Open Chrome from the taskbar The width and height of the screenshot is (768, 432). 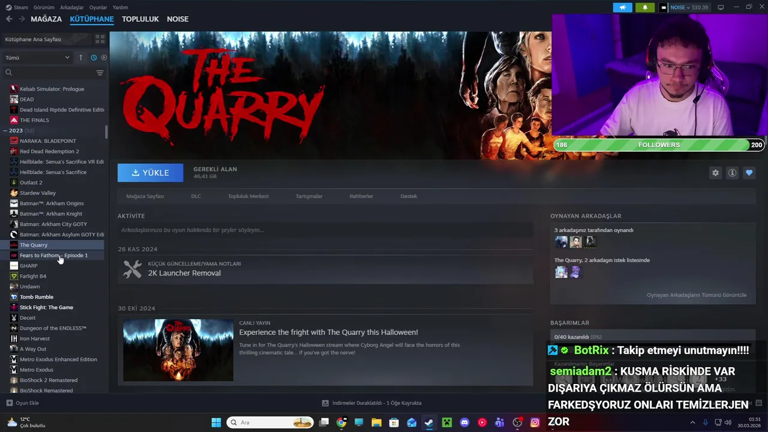[341, 422]
